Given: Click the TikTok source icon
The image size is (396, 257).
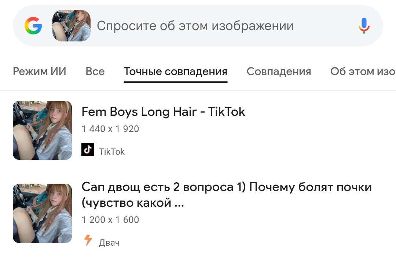Looking at the screenshot, I should (88, 150).
